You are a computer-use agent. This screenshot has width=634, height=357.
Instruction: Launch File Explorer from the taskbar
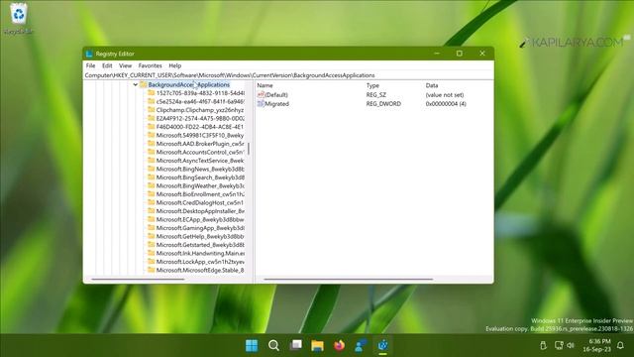tap(317, 345)
